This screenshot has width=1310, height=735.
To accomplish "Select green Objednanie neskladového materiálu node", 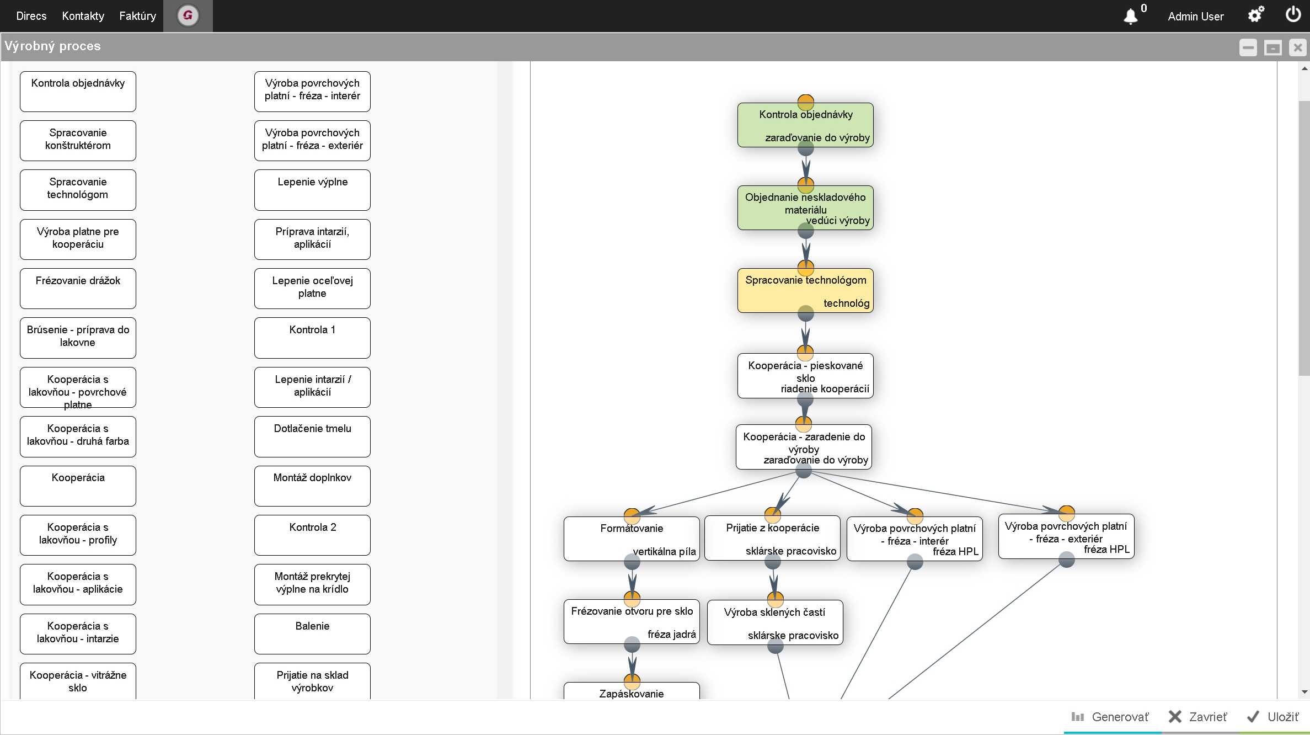I will (x=805, y=208).
